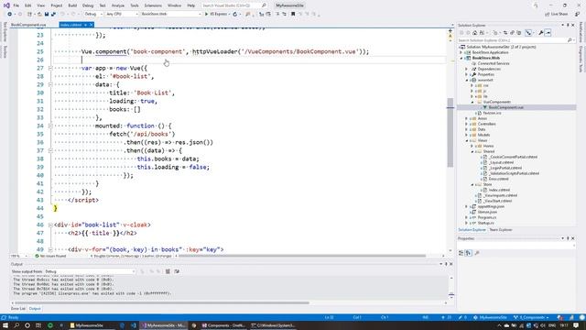The height and width of the screenshot is (330, 586).
Task: Click the git branch indicator in status bar
Action: (531, 317)
